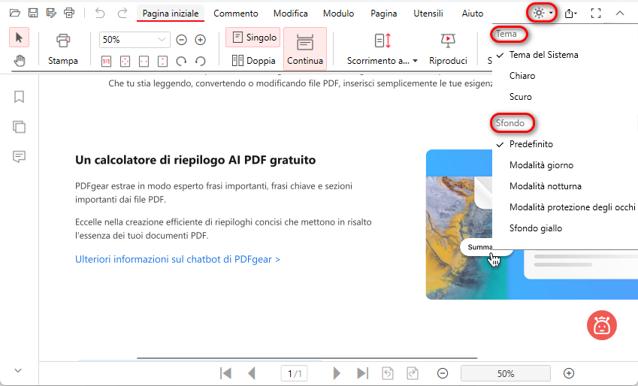Open the Modifica tab

point(291,14)
